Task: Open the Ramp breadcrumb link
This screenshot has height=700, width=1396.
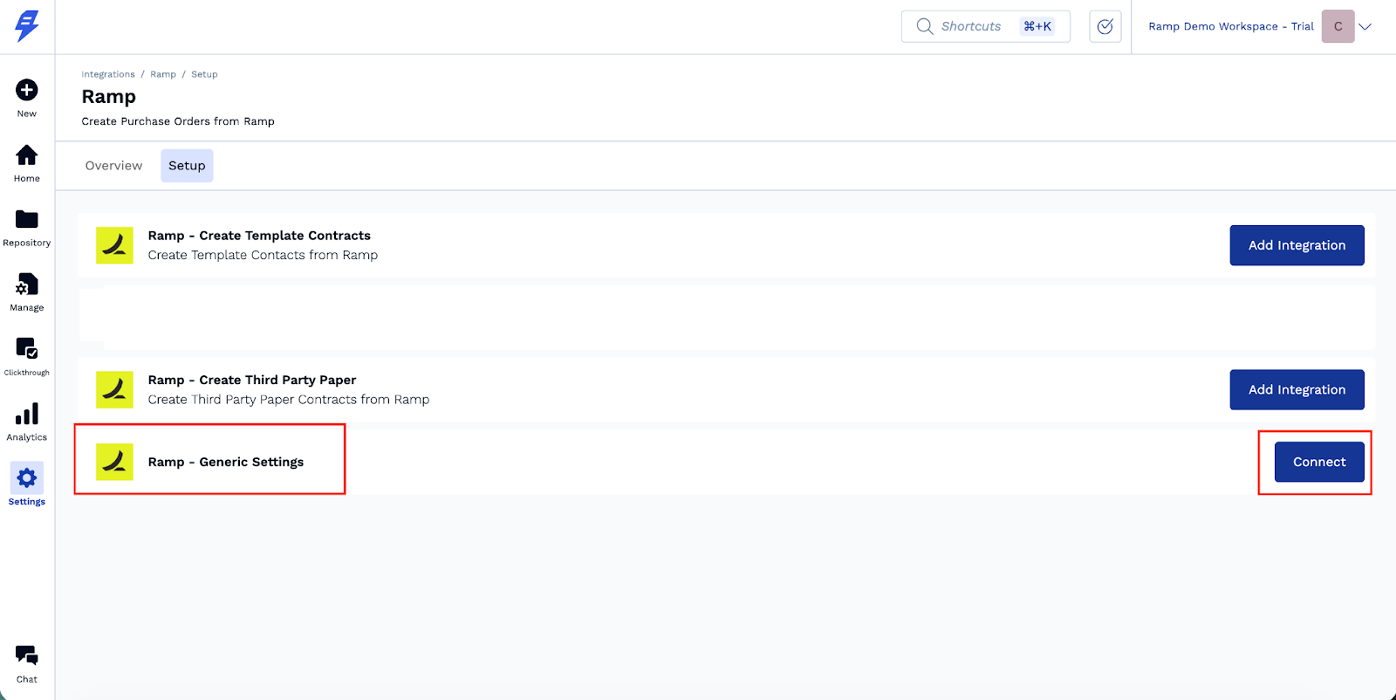Action: click(163, 74)
